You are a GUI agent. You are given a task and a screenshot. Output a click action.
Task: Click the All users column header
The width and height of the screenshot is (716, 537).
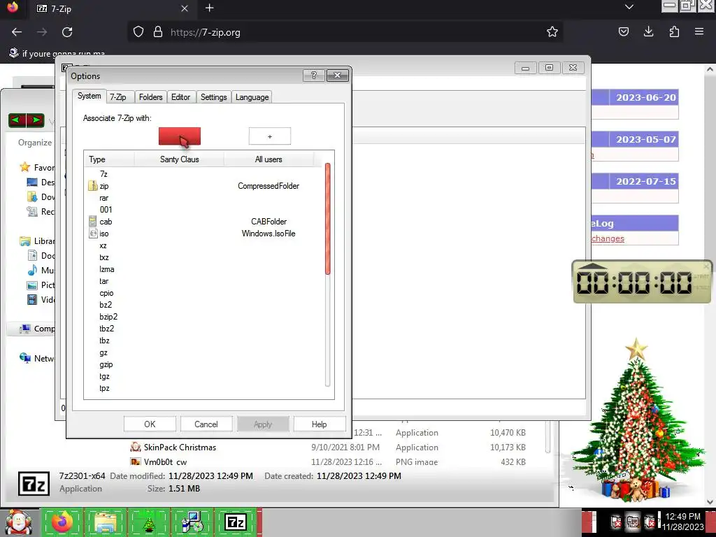click(268, 159)
